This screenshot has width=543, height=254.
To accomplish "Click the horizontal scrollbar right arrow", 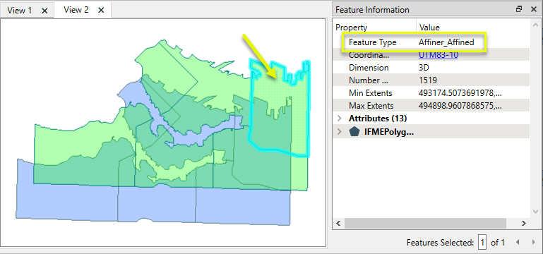I will click(524, 223).
